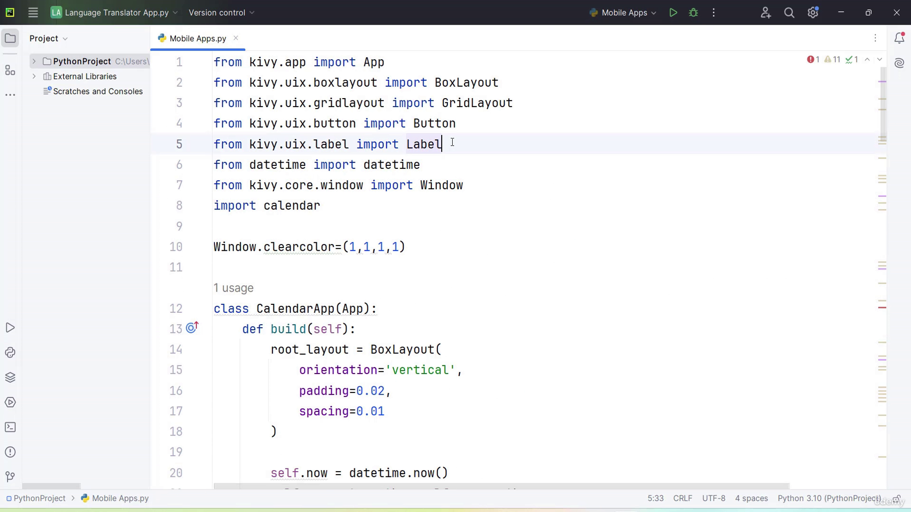Expand the PythonProject tree node
The image size is (911, 512).
[x=34, y=61]
